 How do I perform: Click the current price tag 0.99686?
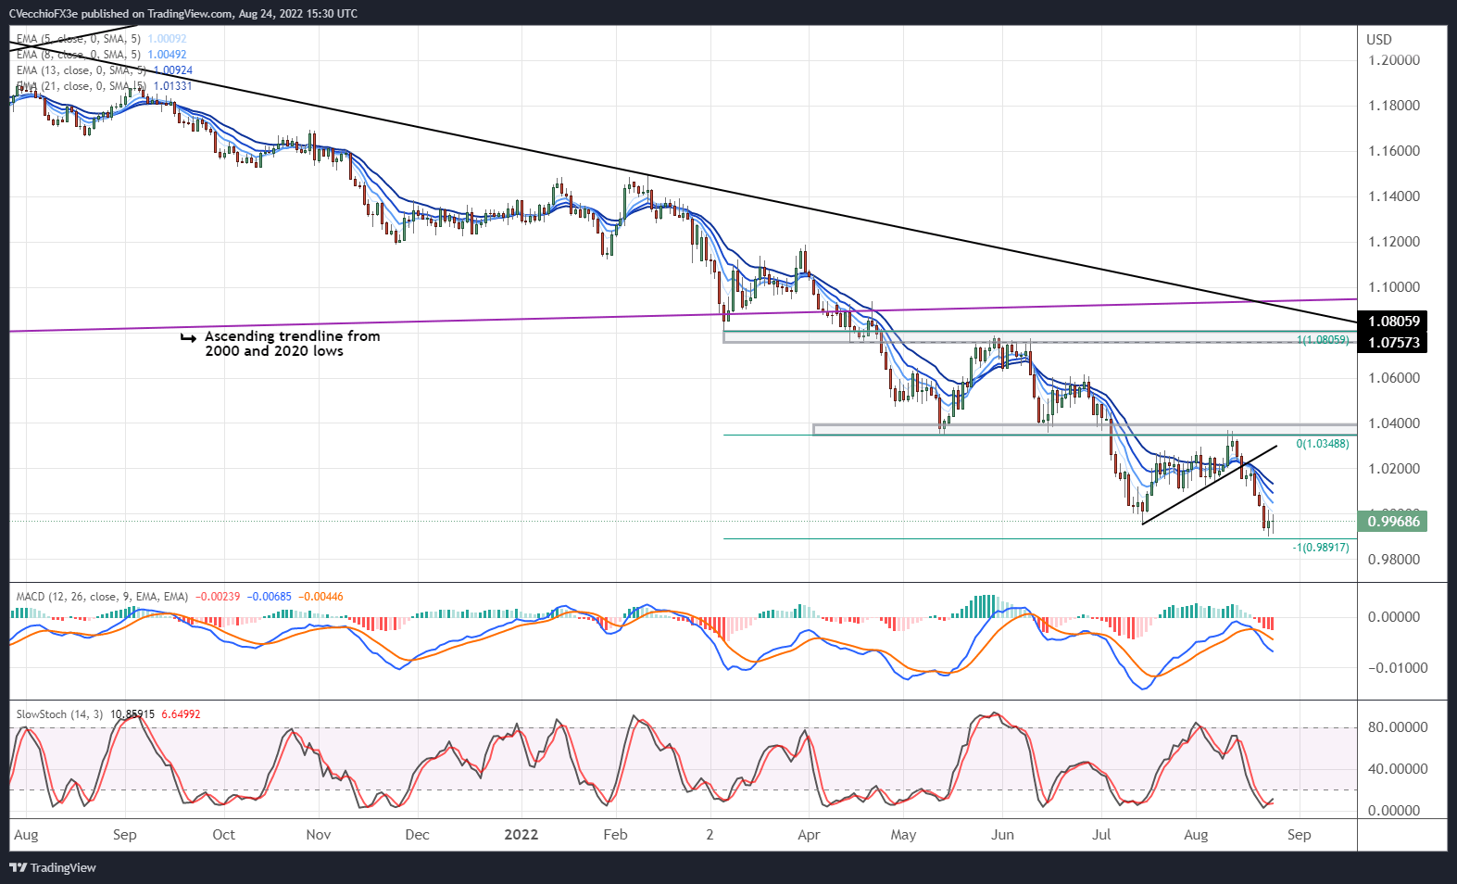coord(1393,522)
